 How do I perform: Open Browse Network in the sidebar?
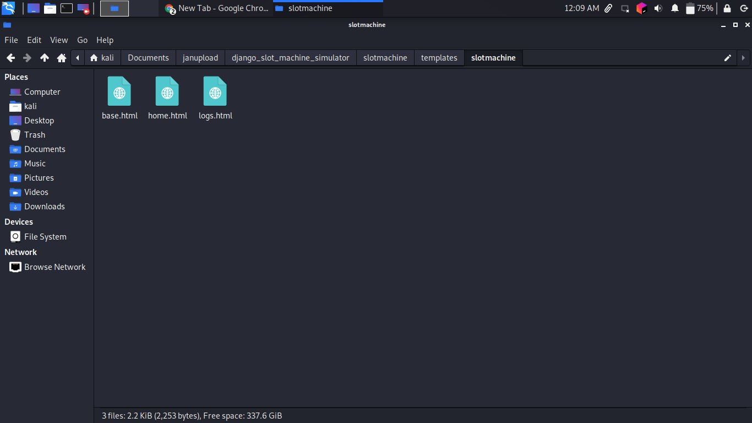tap(55, 267)
